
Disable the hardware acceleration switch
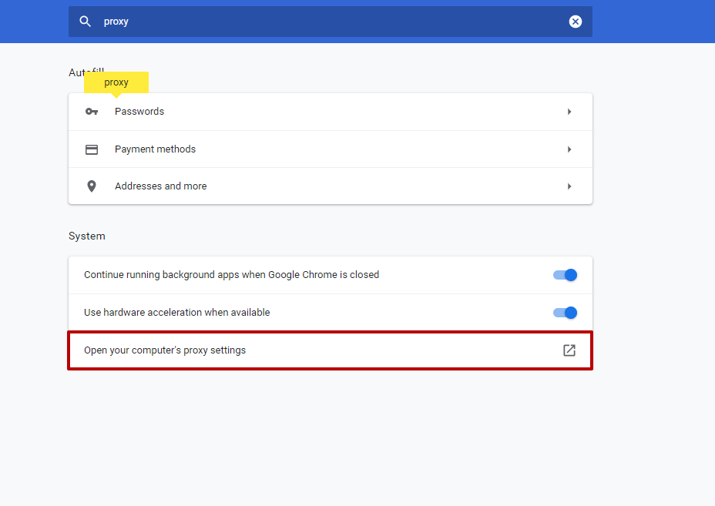pyautogui.click(x=565, y=313)
